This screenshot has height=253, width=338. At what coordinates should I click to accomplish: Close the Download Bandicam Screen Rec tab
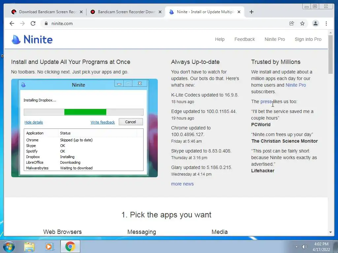pos(81,12)
